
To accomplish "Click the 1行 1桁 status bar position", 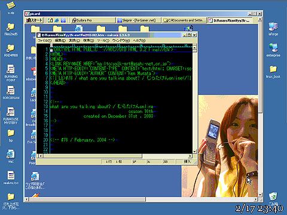I will pyautogui.click(x=116, y=162).
